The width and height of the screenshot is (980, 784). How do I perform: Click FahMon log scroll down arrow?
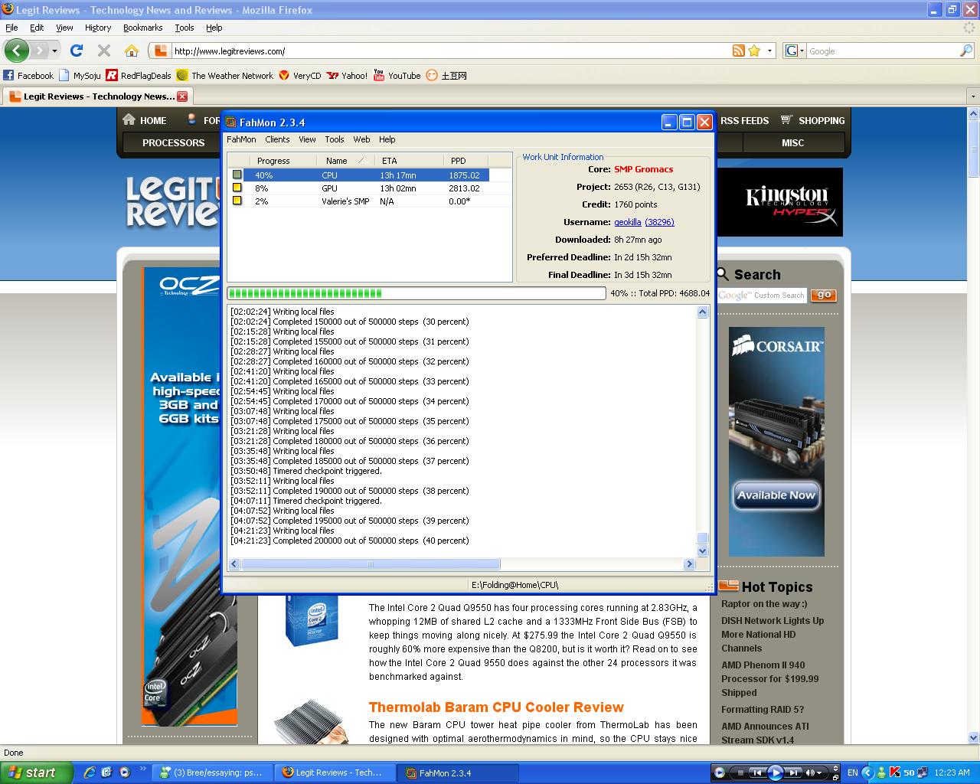[702, 550]
